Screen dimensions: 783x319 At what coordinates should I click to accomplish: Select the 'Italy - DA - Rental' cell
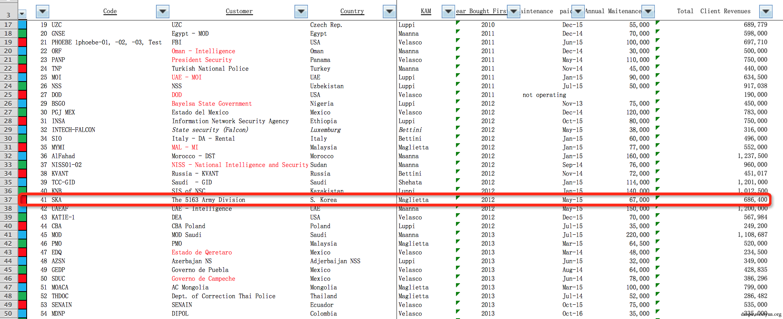[203, 138]
